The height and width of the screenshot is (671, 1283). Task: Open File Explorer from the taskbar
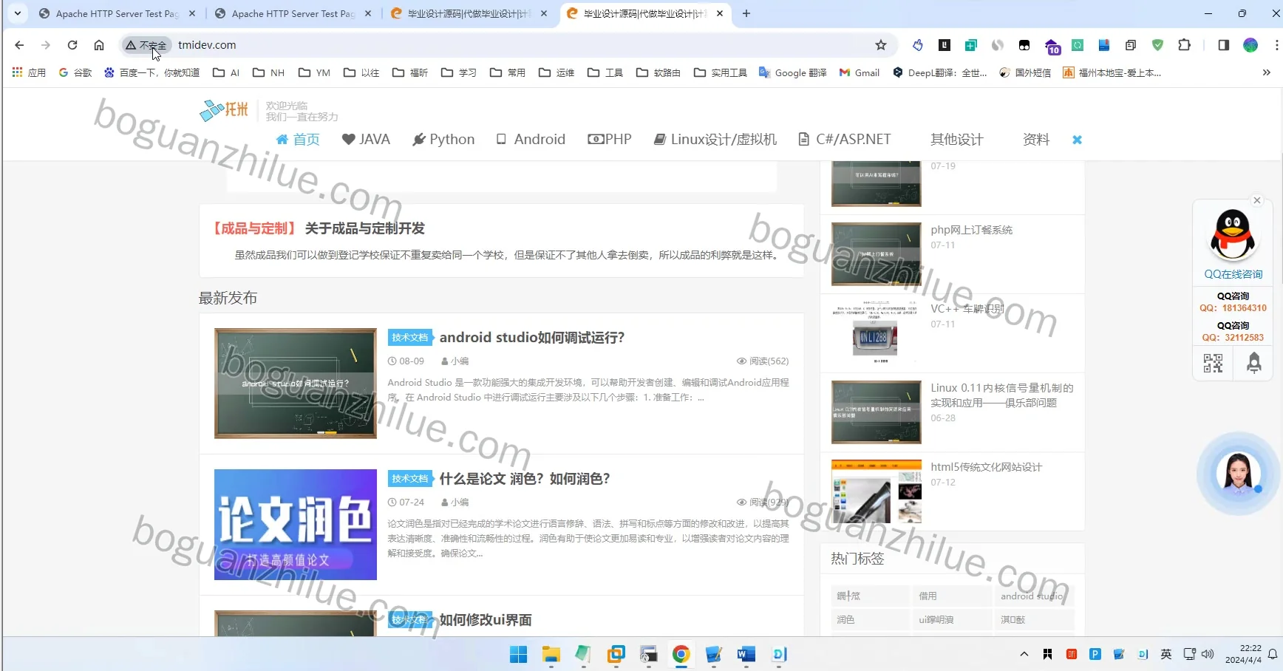[x=551, y=655]
